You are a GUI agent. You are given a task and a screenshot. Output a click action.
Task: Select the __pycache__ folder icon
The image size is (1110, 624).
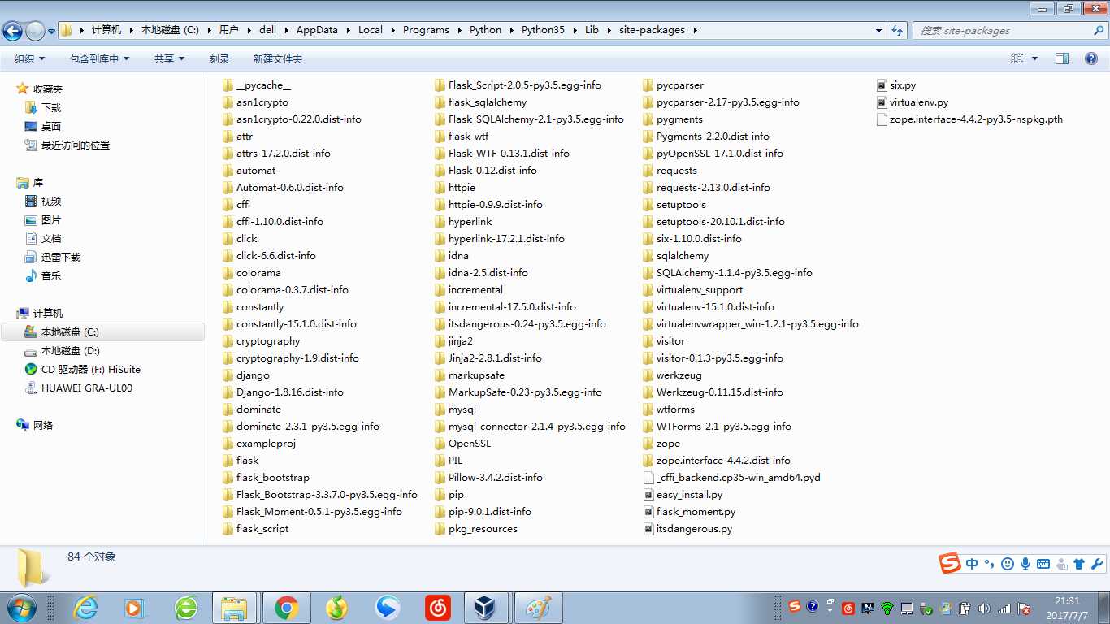228,85
